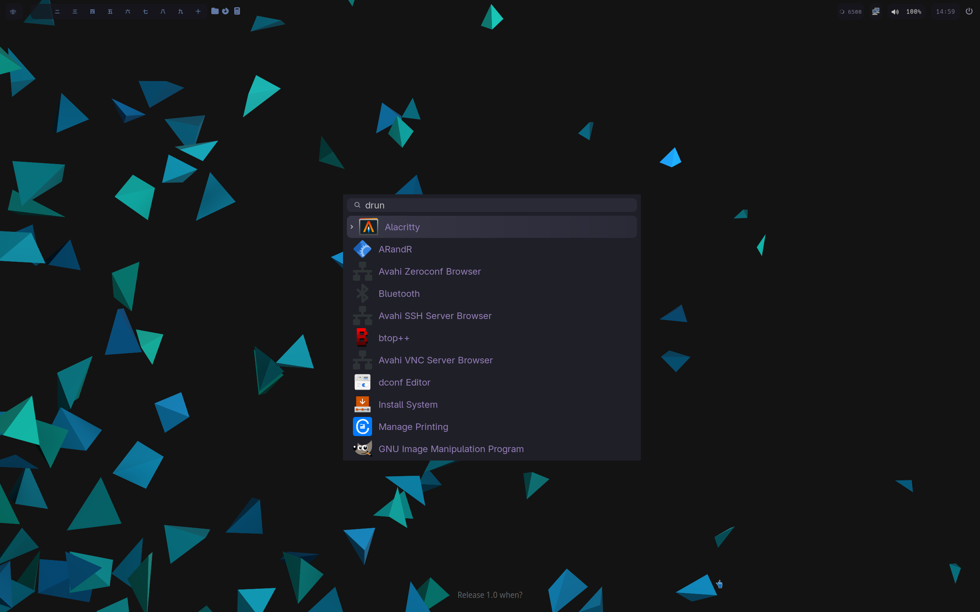Image resolution: width=980 pixels, height=612 pixels.
Task: Open the Bluetooth entry
Action: point(492,294)
